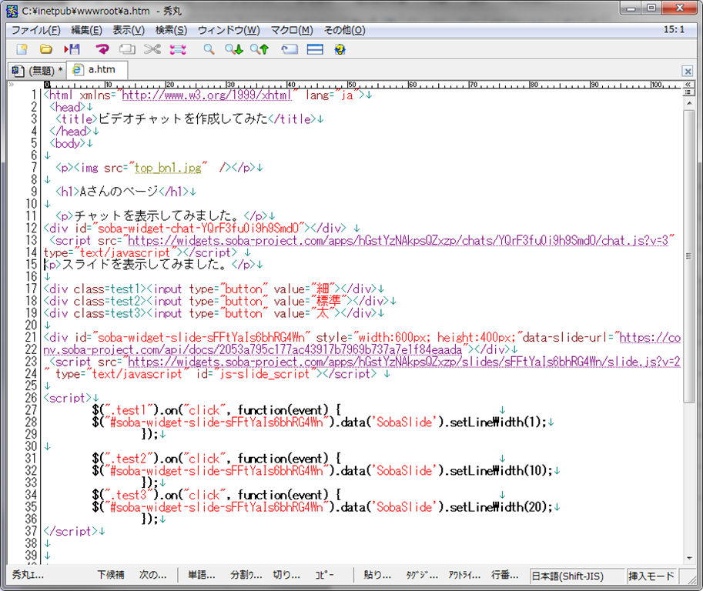Close the current tab with the X button
This screenshot has width=703, height=591.
coord(688,71)
